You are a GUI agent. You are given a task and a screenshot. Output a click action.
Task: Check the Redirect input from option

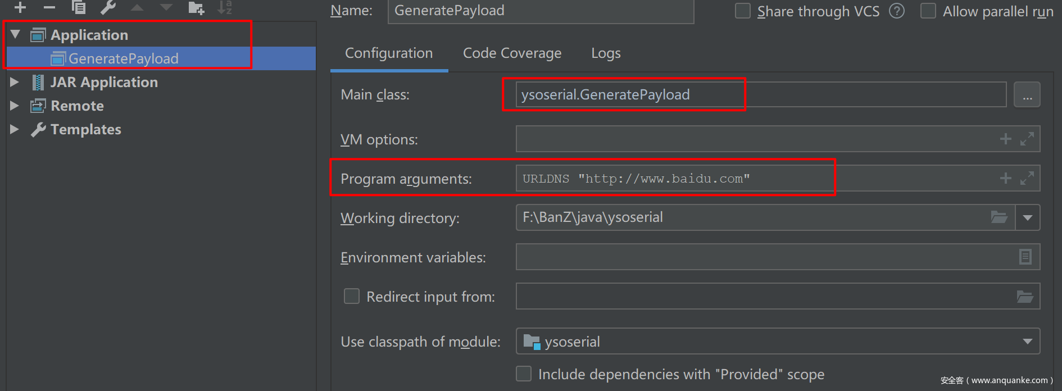tap(352, 296)
